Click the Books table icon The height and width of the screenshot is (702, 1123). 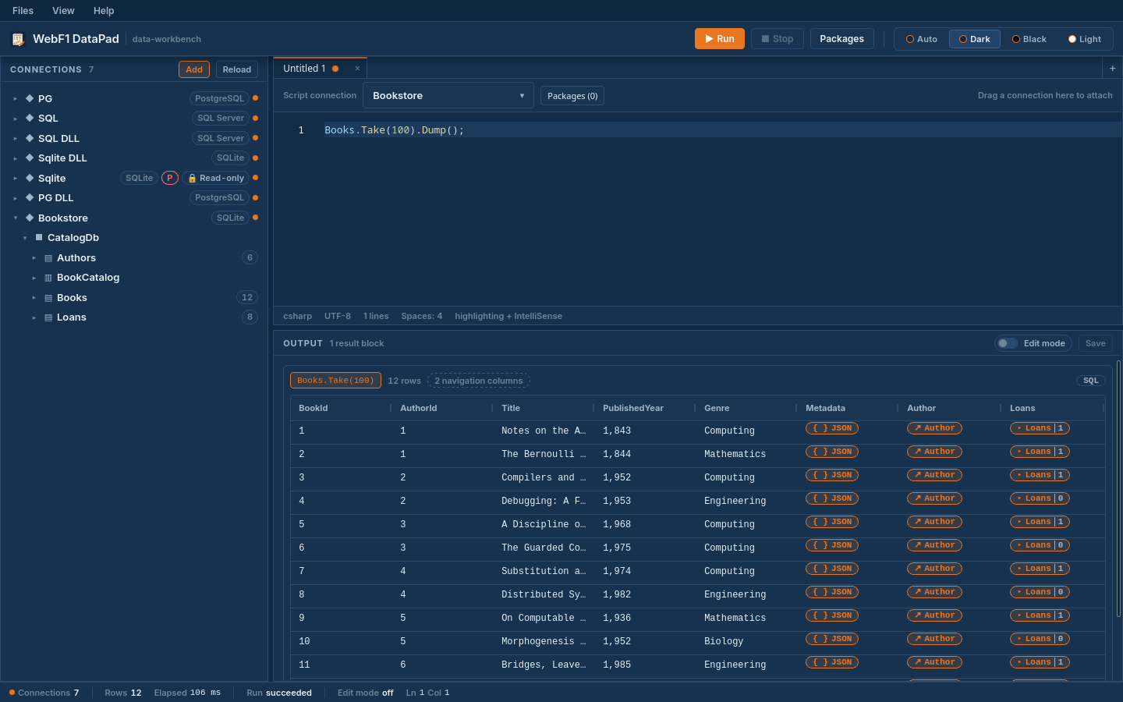pos(48,298)
